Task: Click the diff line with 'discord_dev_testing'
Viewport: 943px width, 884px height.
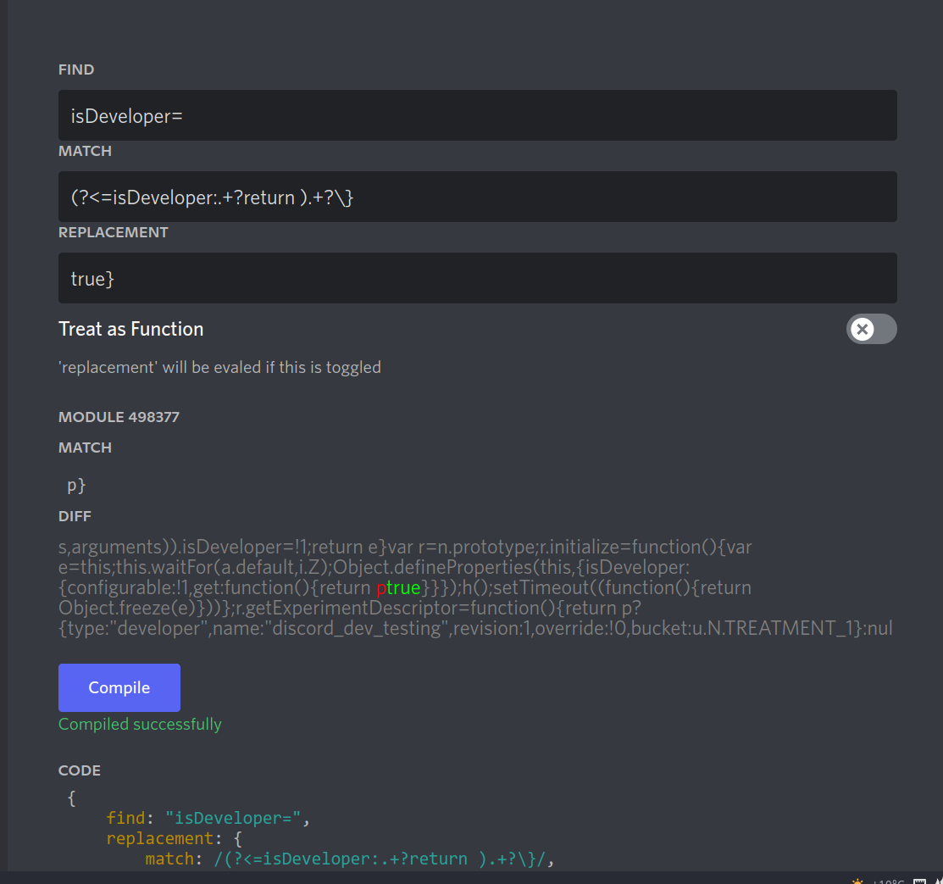Action: (x=475, y=628)
